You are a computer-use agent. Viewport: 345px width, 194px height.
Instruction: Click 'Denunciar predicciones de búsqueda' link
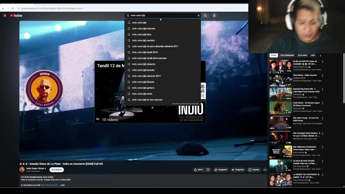point(185,104)
